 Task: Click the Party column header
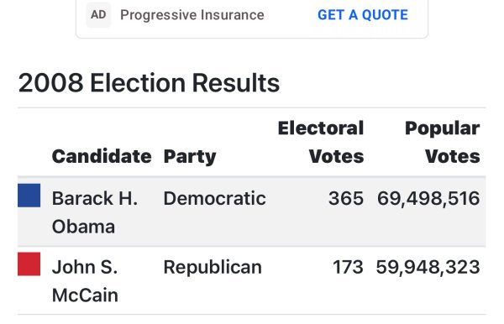pos(190,157)
